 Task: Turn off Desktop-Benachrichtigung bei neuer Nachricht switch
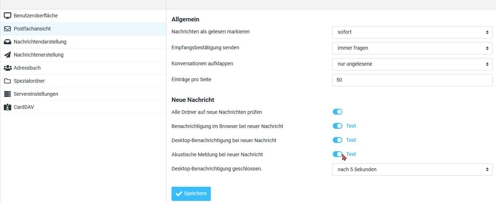click(x=338, y=140)
